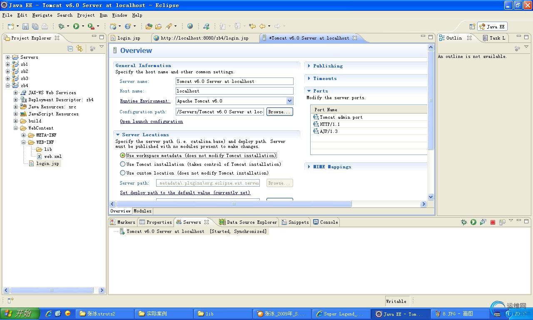This screenshot has height=320, width=533.
Task: Maximize the editor area
Action: coord(431,37)
